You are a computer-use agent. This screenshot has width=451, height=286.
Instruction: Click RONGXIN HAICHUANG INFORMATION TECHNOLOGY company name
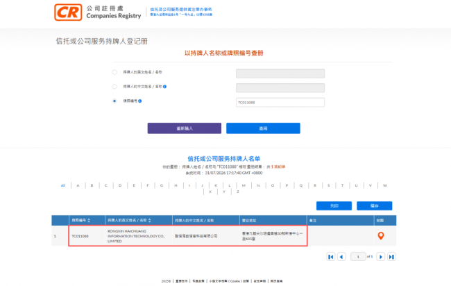tap(136, 236)
